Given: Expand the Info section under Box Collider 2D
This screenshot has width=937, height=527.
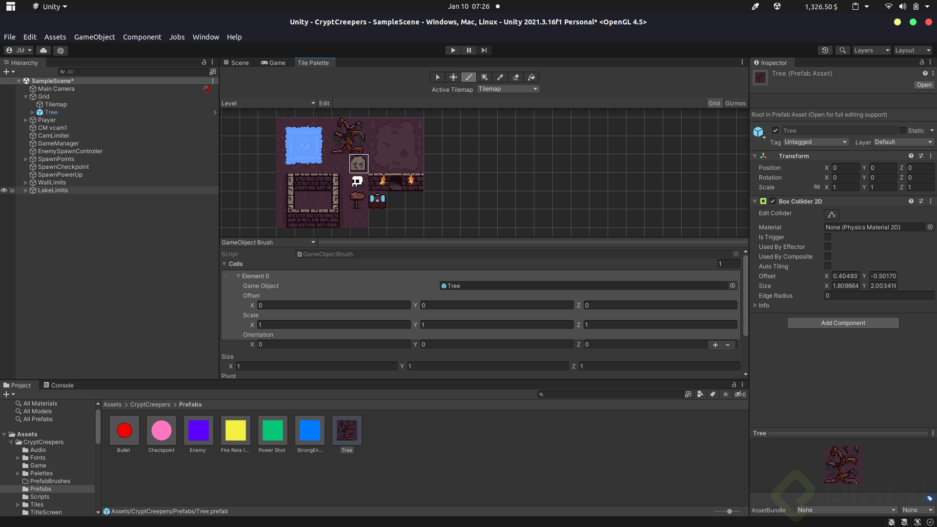Looking at the screenshot, I should point(755,305).
